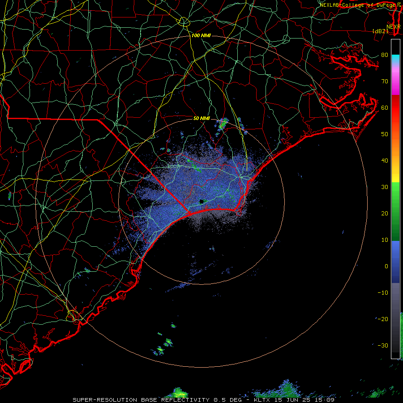The height and width of the screenshot is (403, 403).
Task: Click the yellow-green storm cell at bottom edge
Action: coord(179,392)
